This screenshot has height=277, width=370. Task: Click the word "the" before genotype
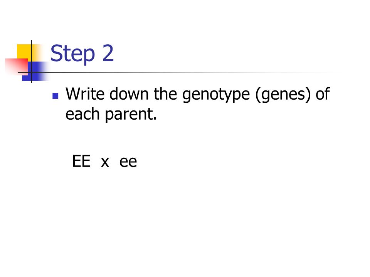click(165, 94)
